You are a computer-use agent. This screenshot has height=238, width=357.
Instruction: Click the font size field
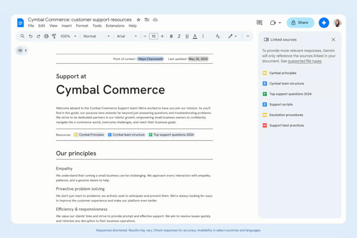click(154, 36)
